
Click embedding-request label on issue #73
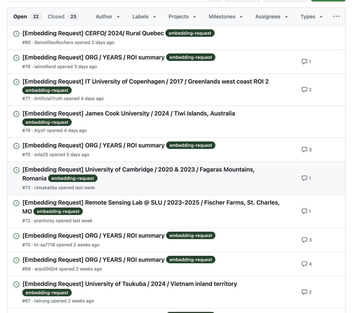(x=73, y=178)
